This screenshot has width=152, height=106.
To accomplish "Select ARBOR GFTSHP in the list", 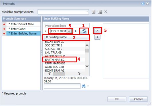I will tap(64, 56).
